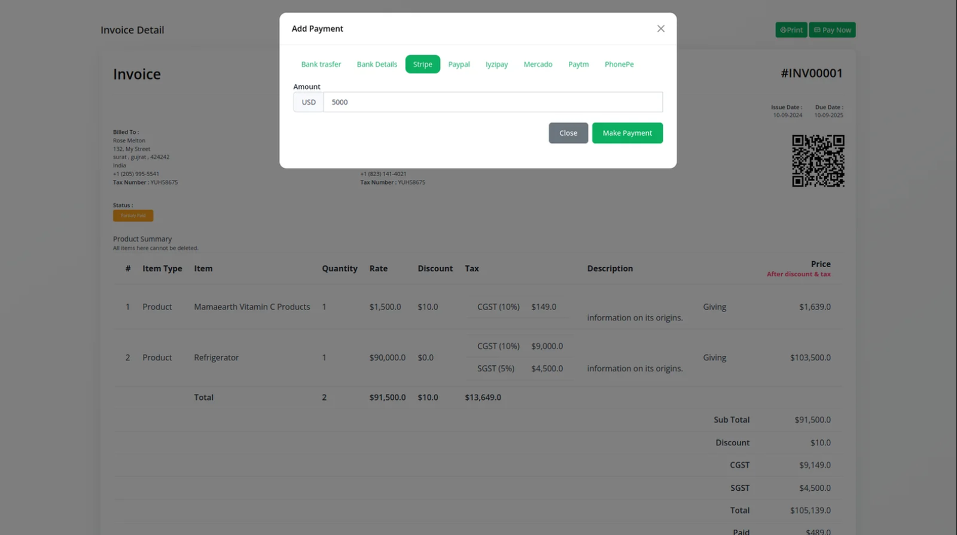Screen dimensions: 957x535
Task: Click the $105,139.0 total amount
Action: (810, 510)
